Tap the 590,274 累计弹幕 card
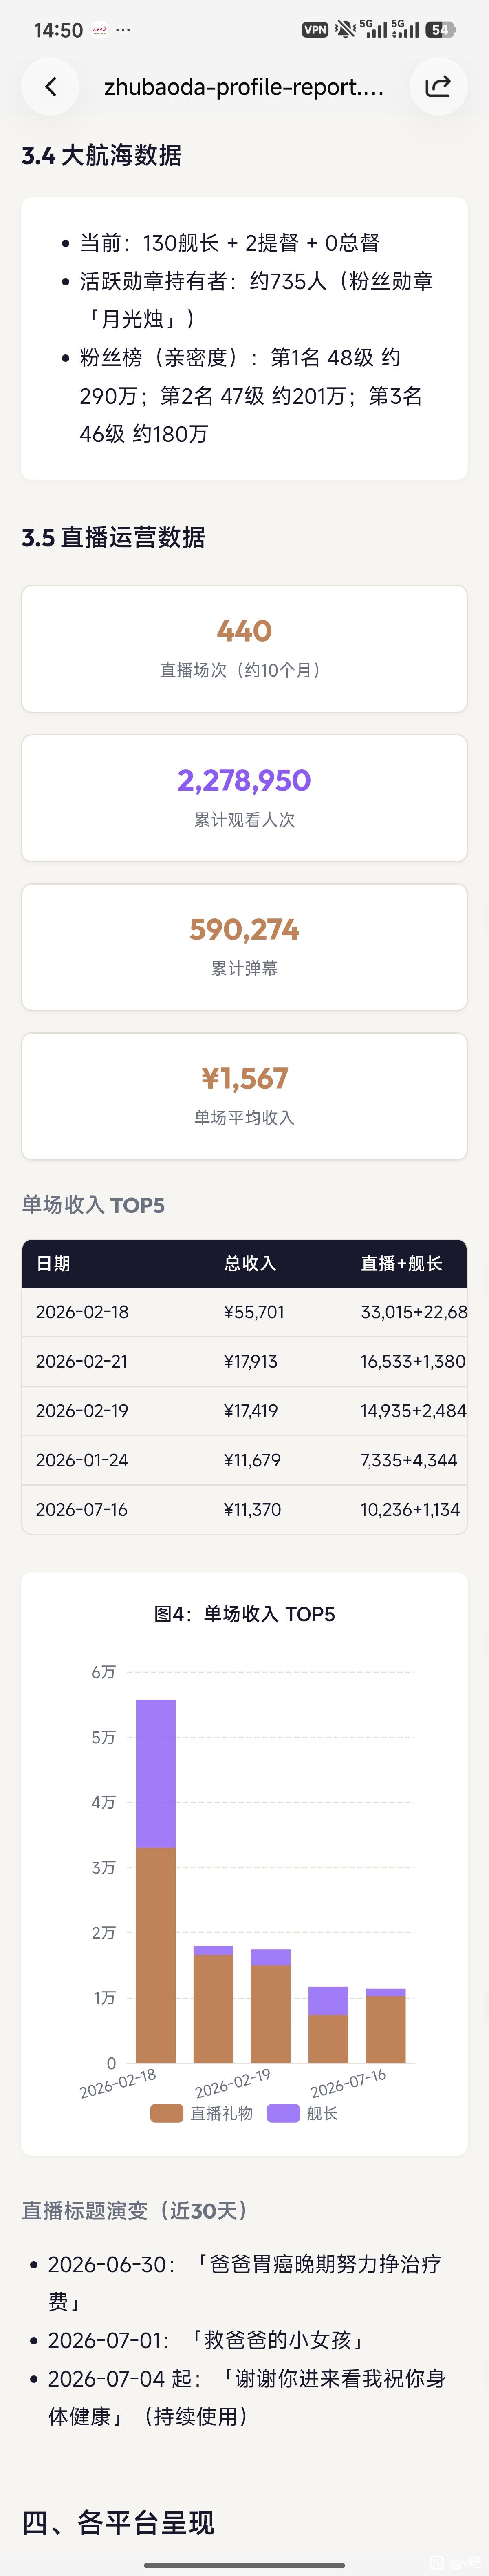The image size is (489, 2576). pyautogui.click(x=244, y=947)
